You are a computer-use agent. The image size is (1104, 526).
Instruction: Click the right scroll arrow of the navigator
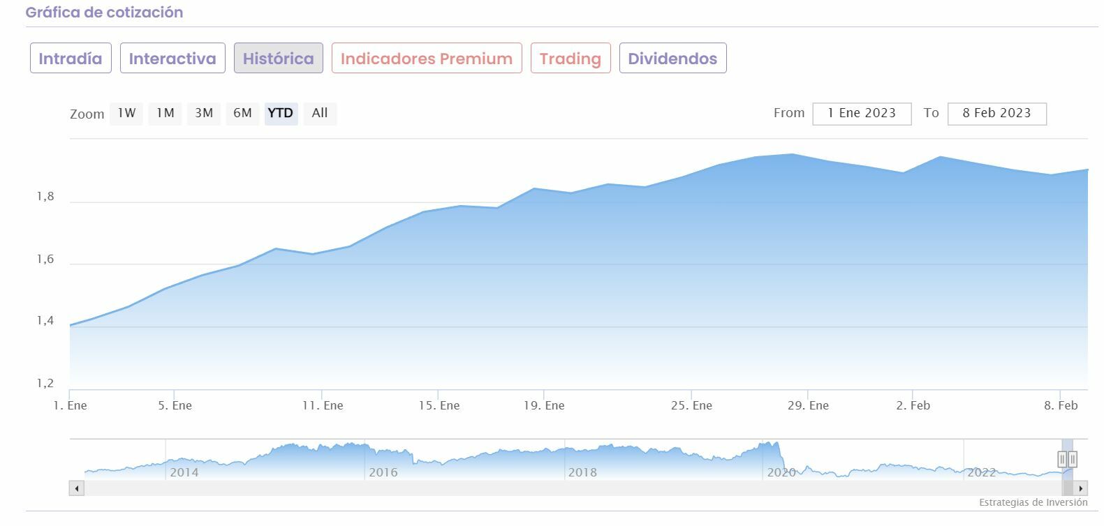[x=1081, y=488]
